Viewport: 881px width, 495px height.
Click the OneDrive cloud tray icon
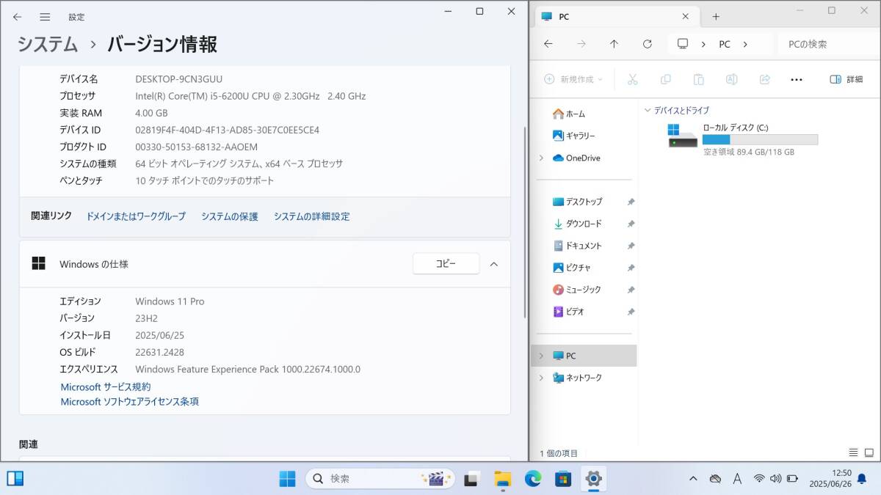click(x=715, y=479)
